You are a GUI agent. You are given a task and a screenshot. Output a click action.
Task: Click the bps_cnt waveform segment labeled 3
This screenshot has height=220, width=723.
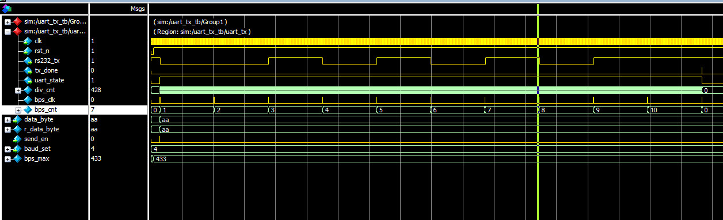[295, 109]
